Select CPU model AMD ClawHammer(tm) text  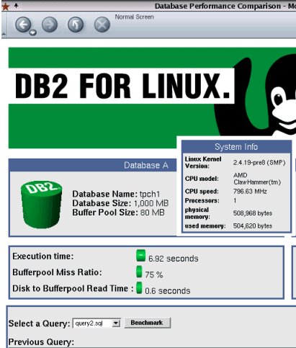[x=257, y=179]
